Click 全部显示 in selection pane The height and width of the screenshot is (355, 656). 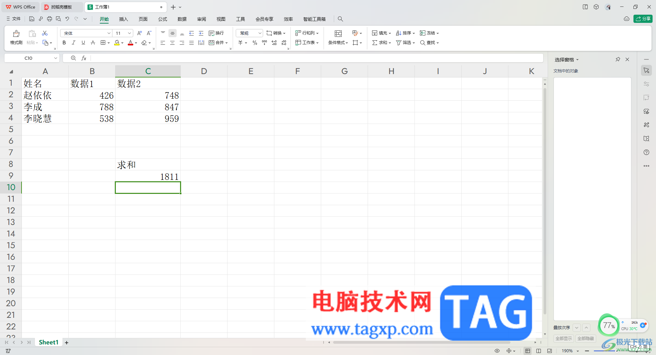tap(564, 338)
